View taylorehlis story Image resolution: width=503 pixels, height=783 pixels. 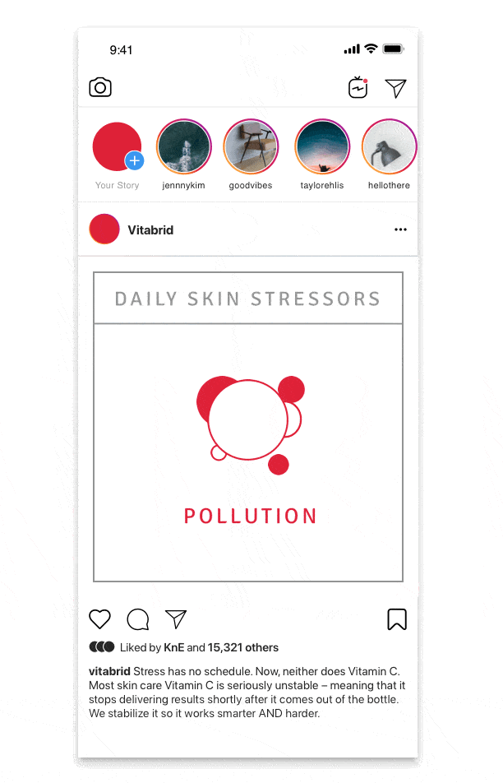(x=322, y=146)
